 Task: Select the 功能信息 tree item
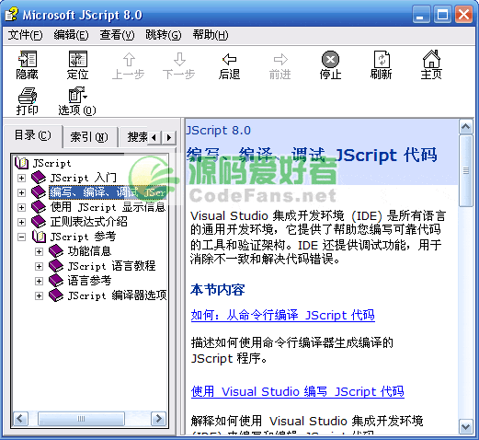pos(89,251)
